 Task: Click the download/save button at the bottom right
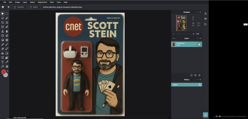point(206,115)
